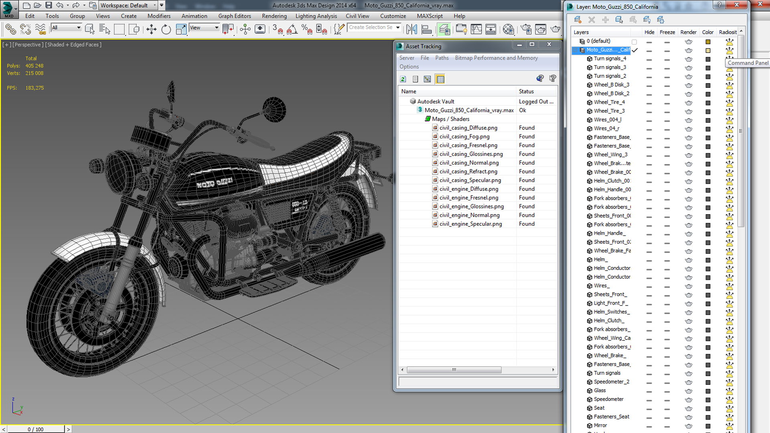The image size is (770, 433).
Task: Toggle Window/Crossing selection mode
Action: [134, 29]
